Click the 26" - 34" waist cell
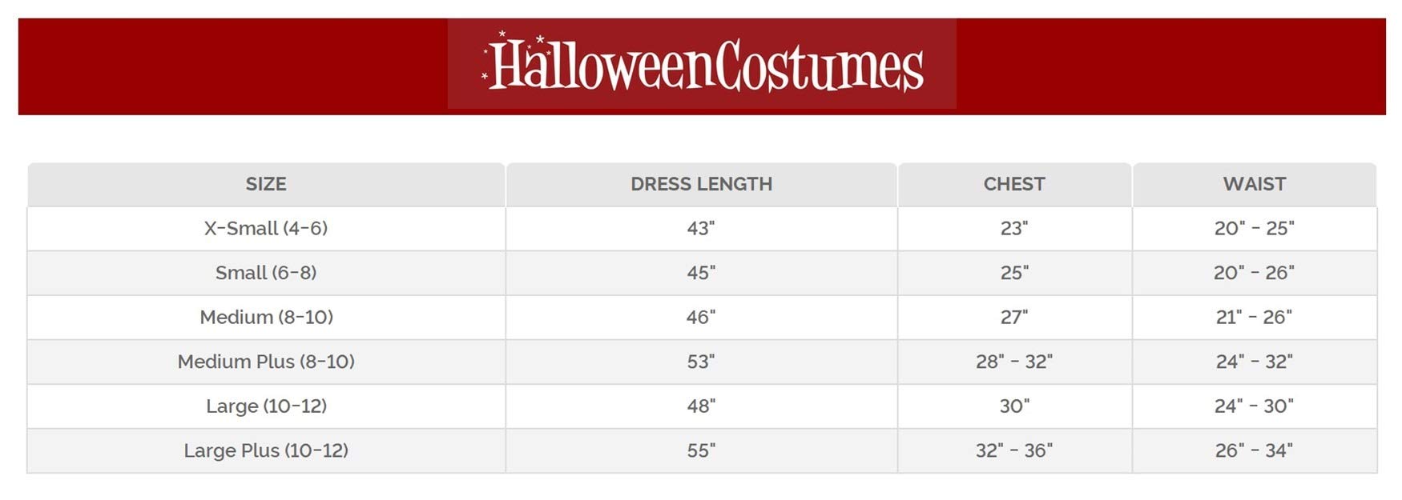Image resolution: width=1402 pixels, height=500 pixels. point(1254,450)
